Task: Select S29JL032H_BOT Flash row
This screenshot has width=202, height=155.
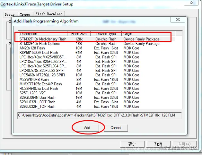Action: click(x=97, y=102)
